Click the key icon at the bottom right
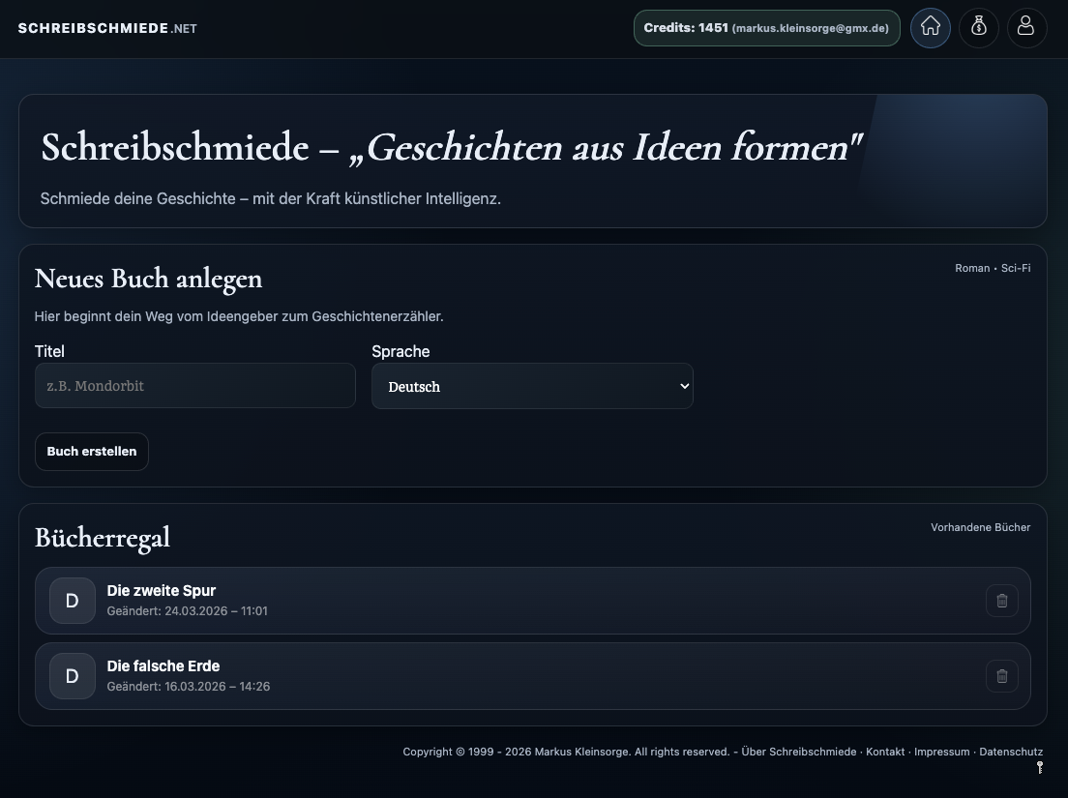The height and width of the screenshot is (798, 1068). tap(1039, 767)
